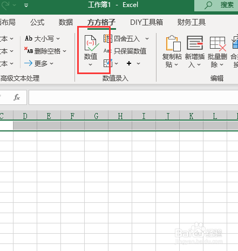Click the 搜索 search box
238x251 pixels.
[x=216, y=5]
